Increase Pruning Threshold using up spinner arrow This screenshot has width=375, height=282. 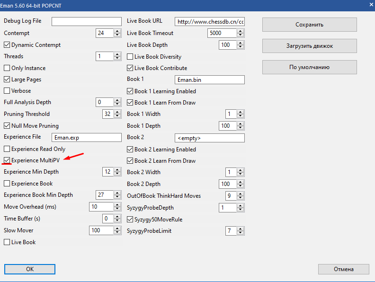click(x=117, y=112)
